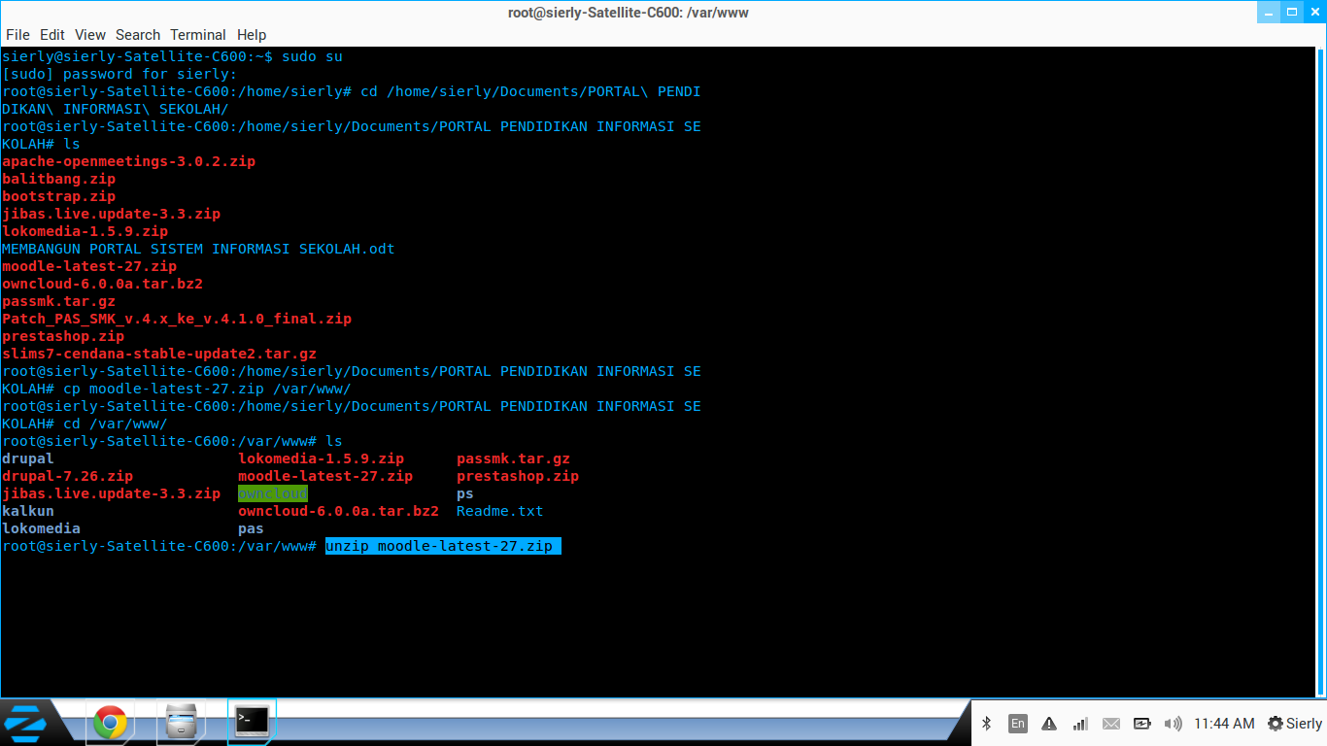The height and width of the screenshot is (746, 1327).
Task: Click bootstrap.zip in the listing
Action: point(58,196)
